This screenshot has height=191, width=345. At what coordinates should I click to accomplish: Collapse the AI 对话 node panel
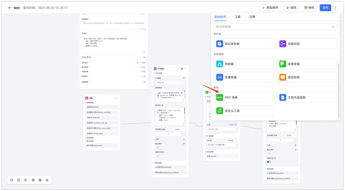click(179, 69)
